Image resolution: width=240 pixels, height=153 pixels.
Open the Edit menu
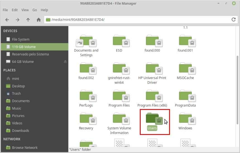pos(15,10)
